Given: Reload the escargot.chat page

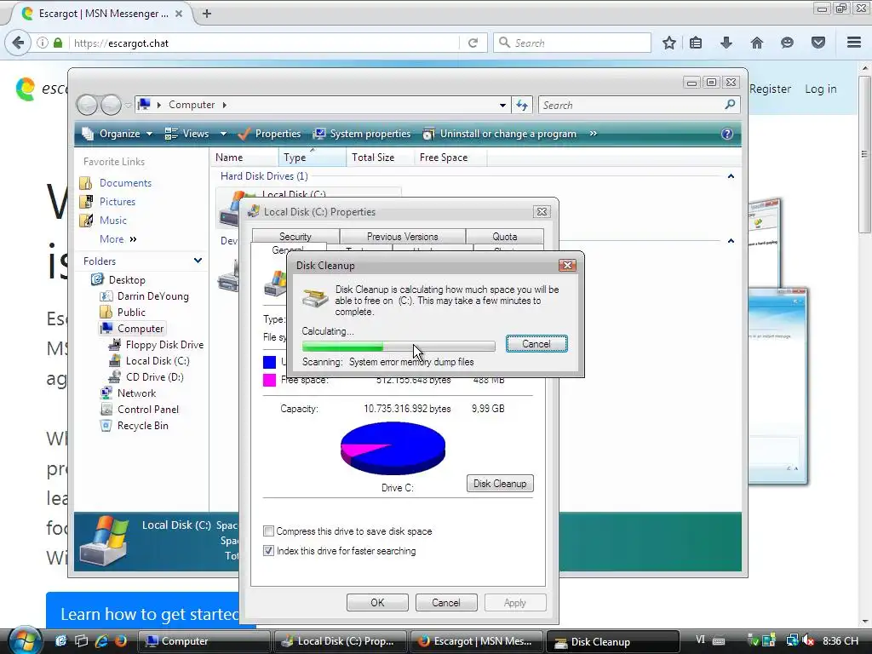Looking at the screenshot, I should 473,43.
